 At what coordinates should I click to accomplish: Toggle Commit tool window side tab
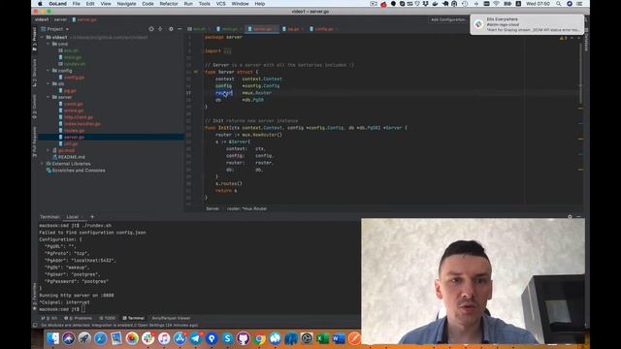click(35, 107)
